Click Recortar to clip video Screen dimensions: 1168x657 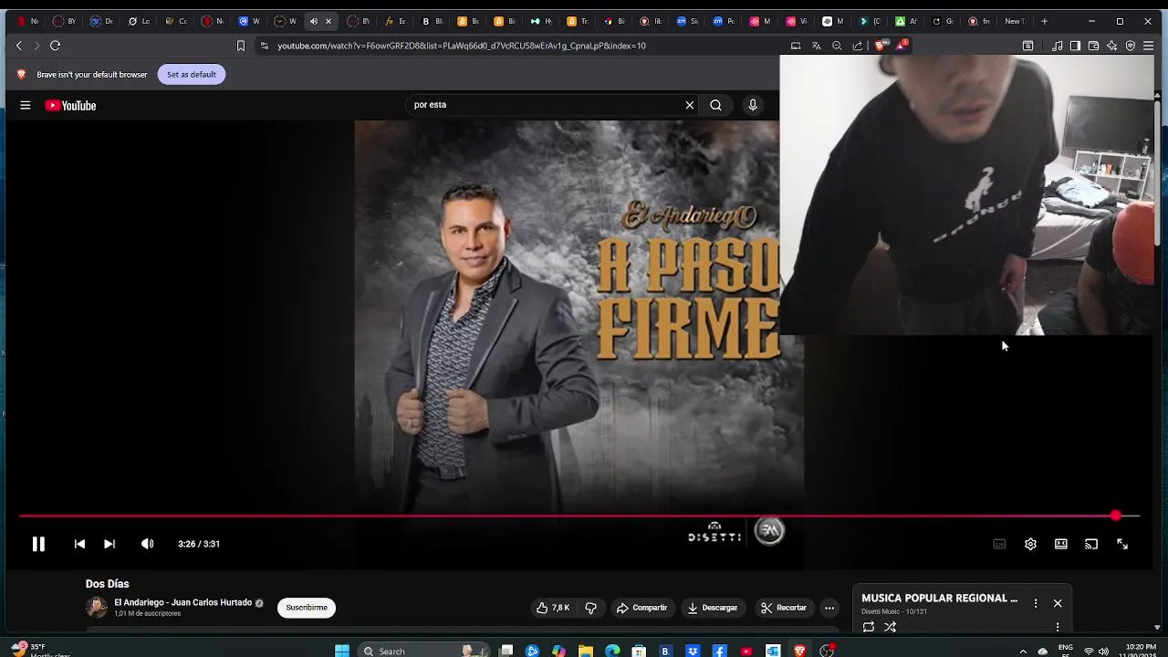pos(784,608)
